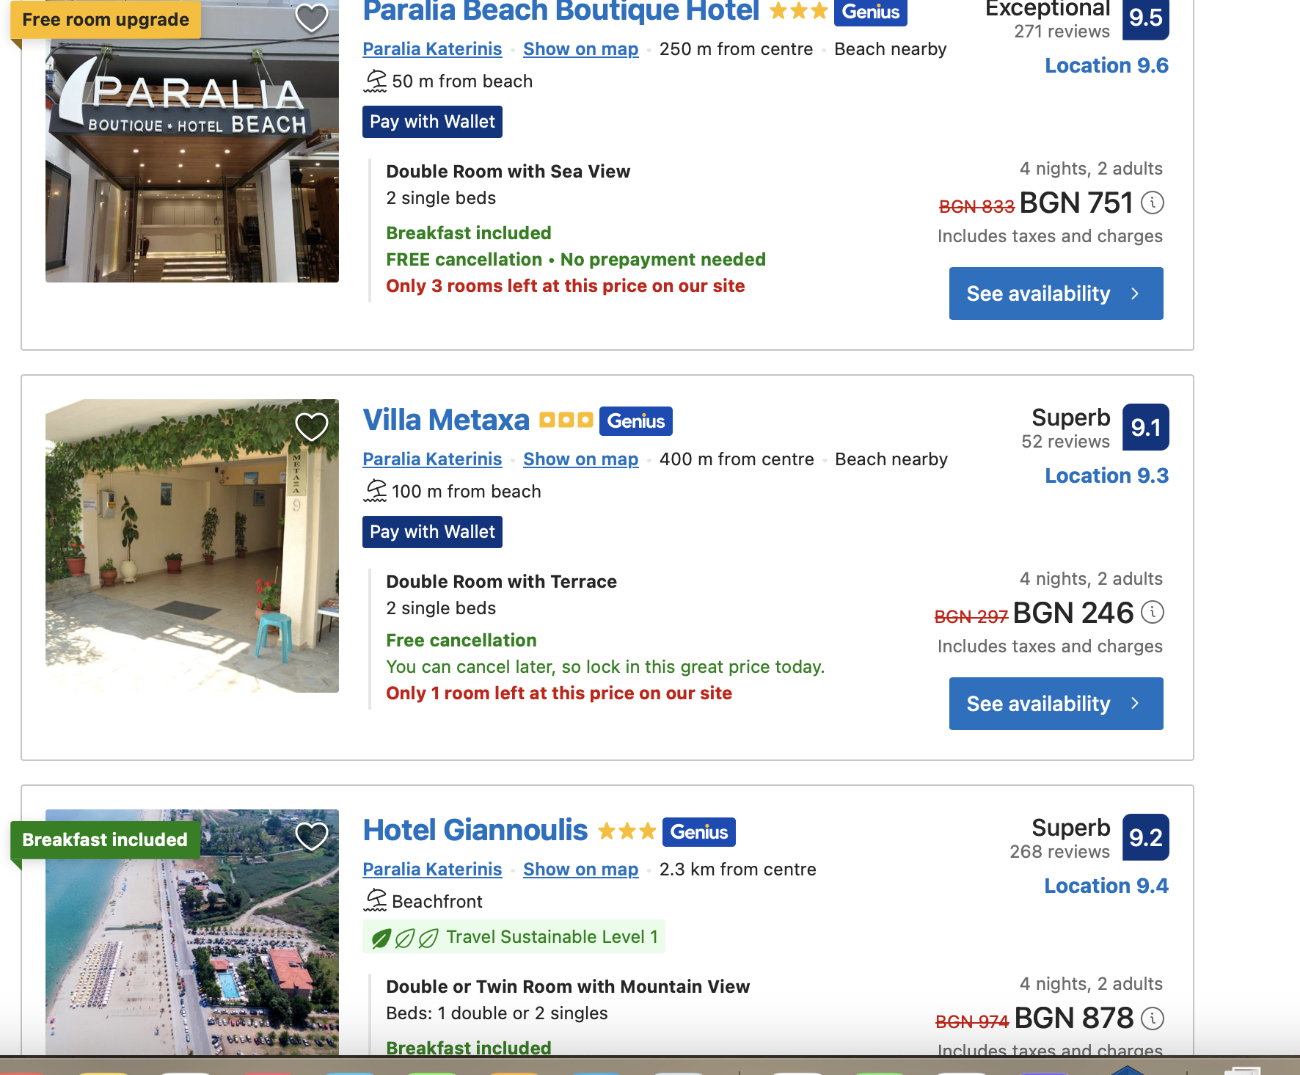The width and height of the screenshot is (1300, 1075).
Task: Open the Villa Metaxa entrance photo
Action: coord(192,546)
